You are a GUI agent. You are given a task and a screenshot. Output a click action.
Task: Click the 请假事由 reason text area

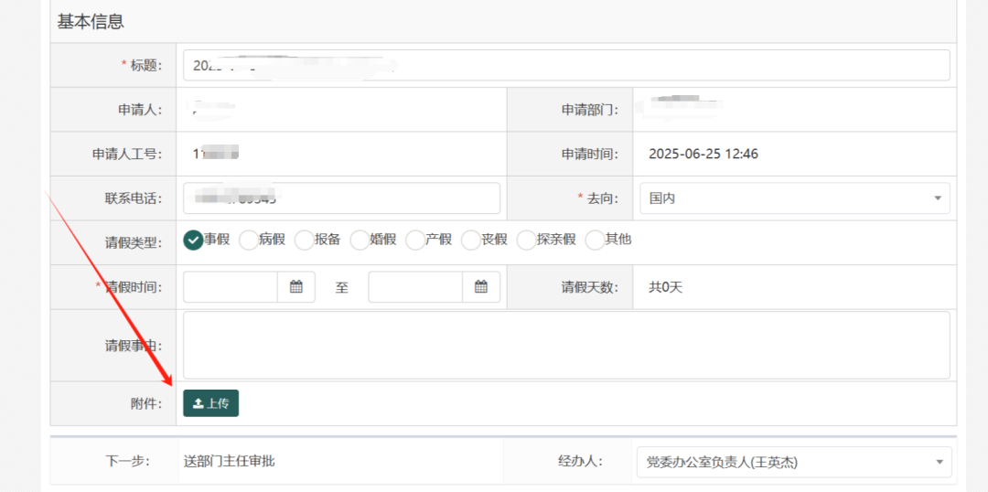click(x=566, y=345)
